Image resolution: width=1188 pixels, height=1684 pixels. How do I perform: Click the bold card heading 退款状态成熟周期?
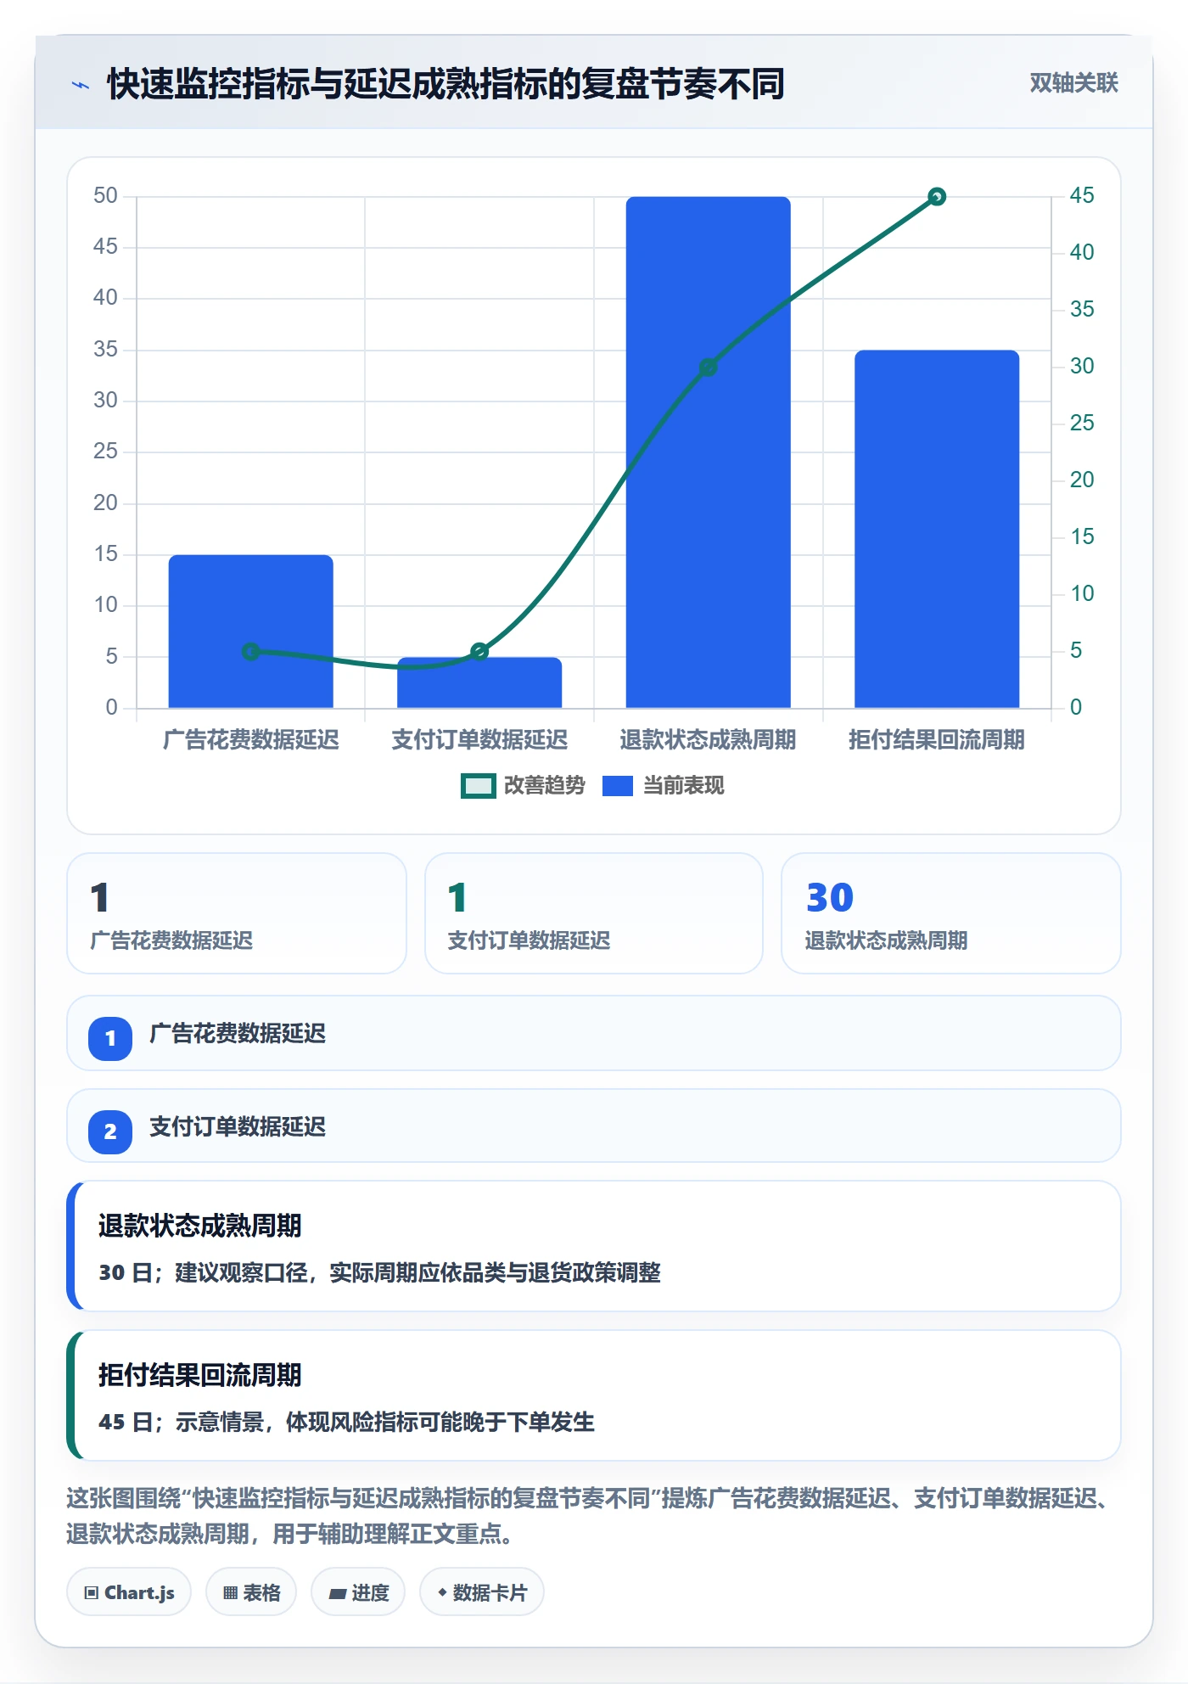pos(200,1226)
